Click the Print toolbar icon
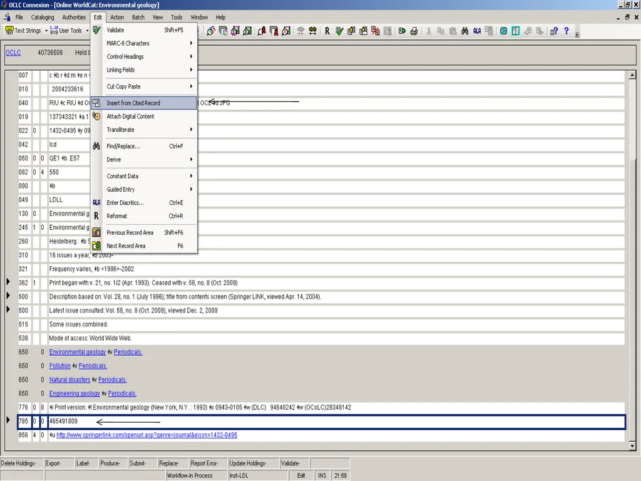The height and width of the screenshot is (481, 641). click(x=414, y=31)
